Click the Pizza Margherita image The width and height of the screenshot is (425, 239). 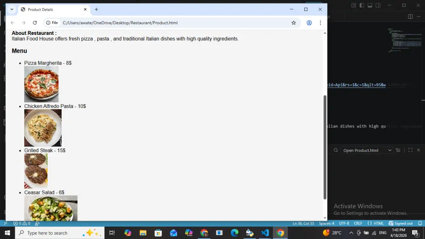click(x=41, y=84)
